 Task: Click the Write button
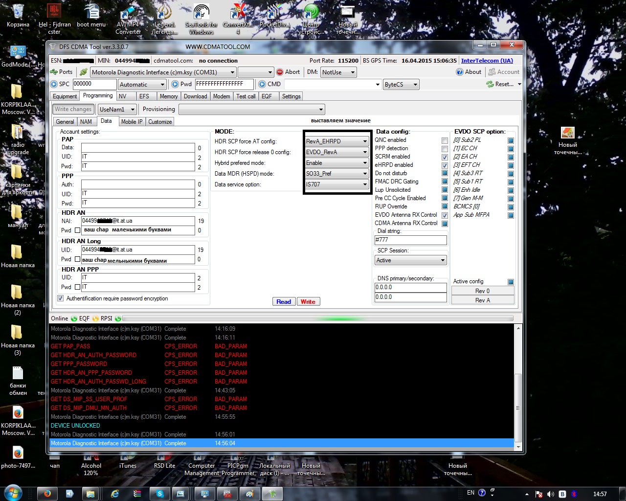coord(308,302)
